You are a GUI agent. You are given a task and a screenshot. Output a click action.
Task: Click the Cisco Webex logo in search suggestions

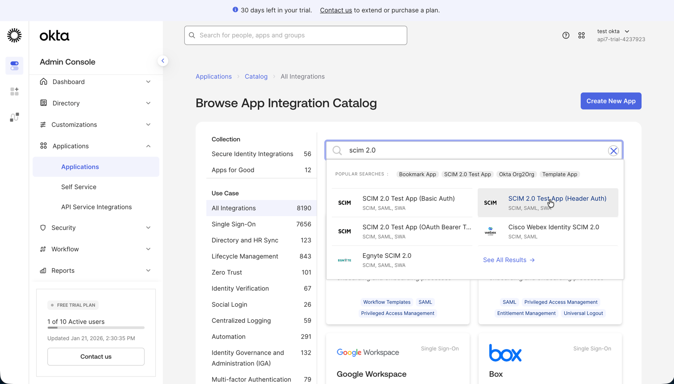490,231
